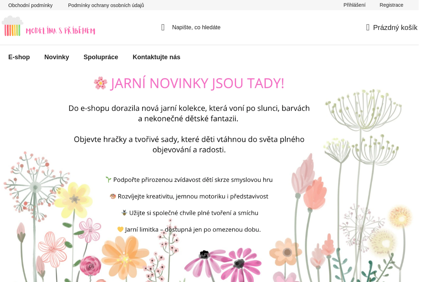Open the empty shopping cart icon

[x=367, y=27]
